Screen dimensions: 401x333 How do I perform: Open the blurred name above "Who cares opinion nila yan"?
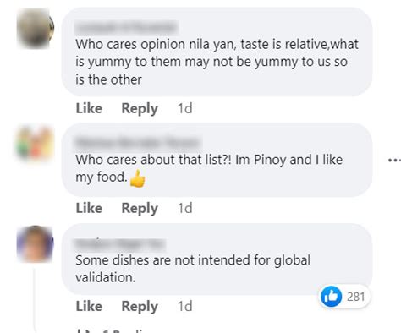pos(127,27)
